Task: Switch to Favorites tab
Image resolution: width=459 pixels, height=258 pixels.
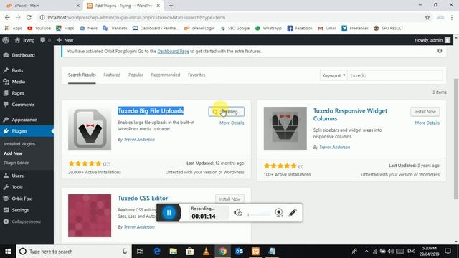Action: 197,75
